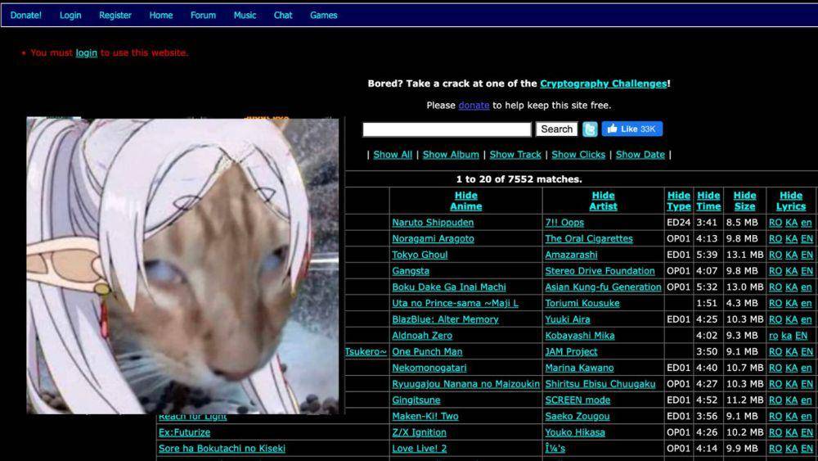Screen dimensions: 818x461
Task: Open Maken-Ki! Two anime link
Action: [425, 417]
